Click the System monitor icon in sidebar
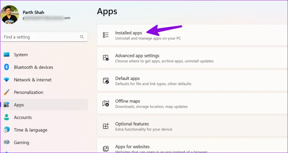The height and width of the screenshot is (153, 288). [6, 55]
